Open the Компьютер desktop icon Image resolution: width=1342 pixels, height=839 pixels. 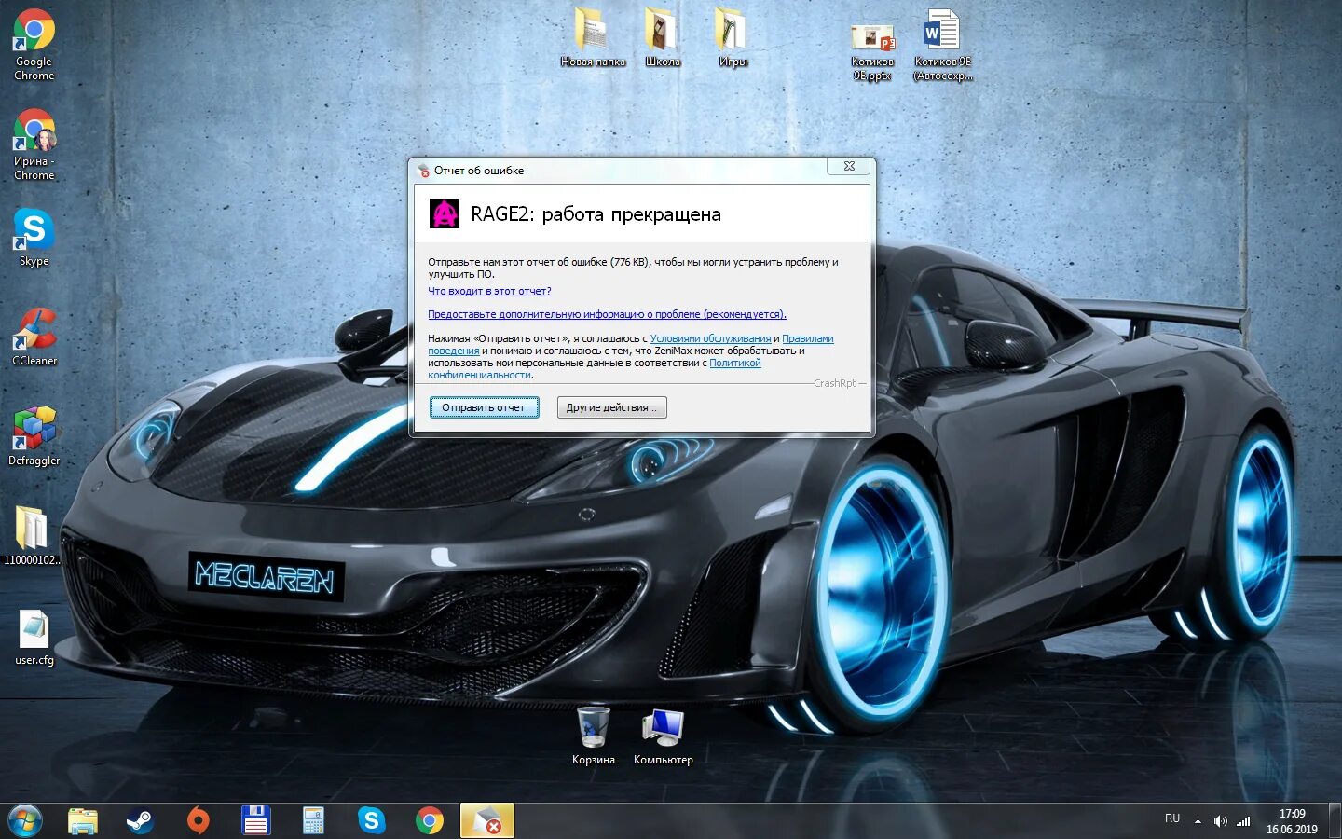(x=663, y=736)
